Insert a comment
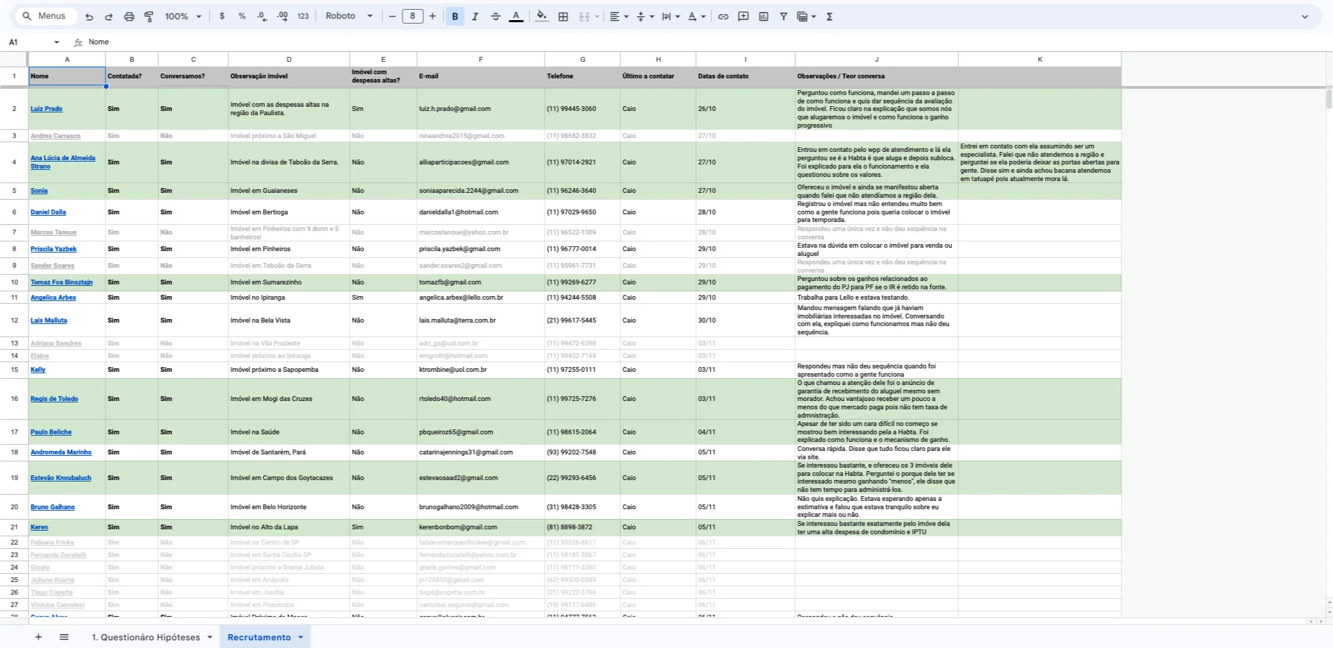This screenshot has width=1333, height=648. 743,17
